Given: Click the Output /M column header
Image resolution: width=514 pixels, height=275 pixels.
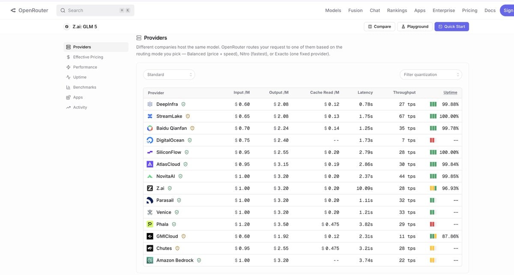Looking at the screenshot, I should (x=279, y=93).
